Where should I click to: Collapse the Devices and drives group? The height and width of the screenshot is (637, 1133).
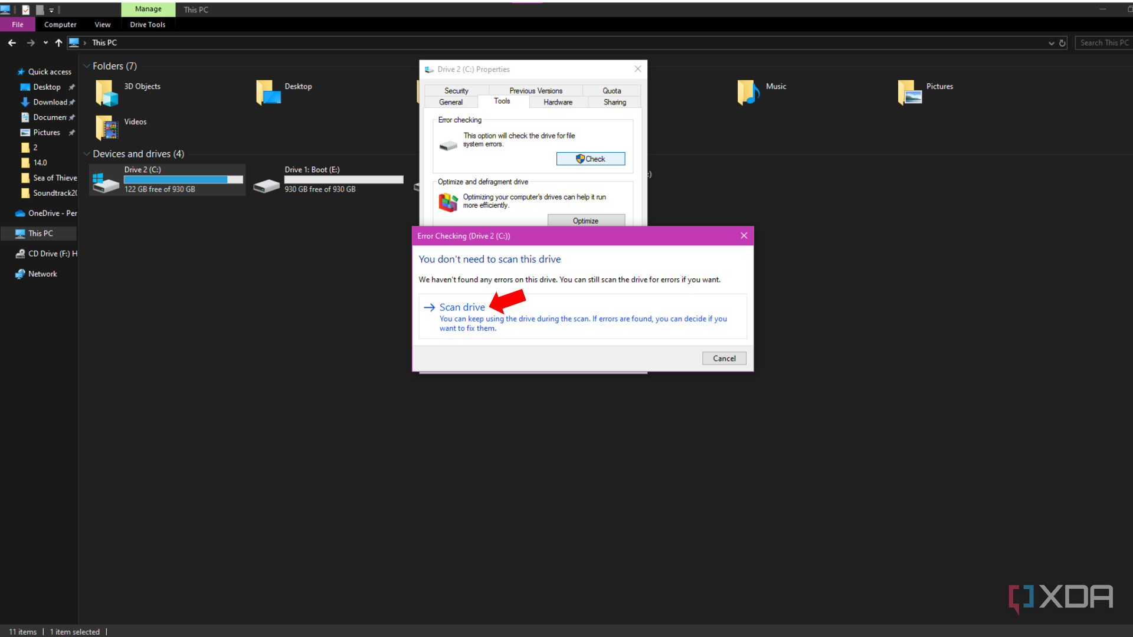87,154
